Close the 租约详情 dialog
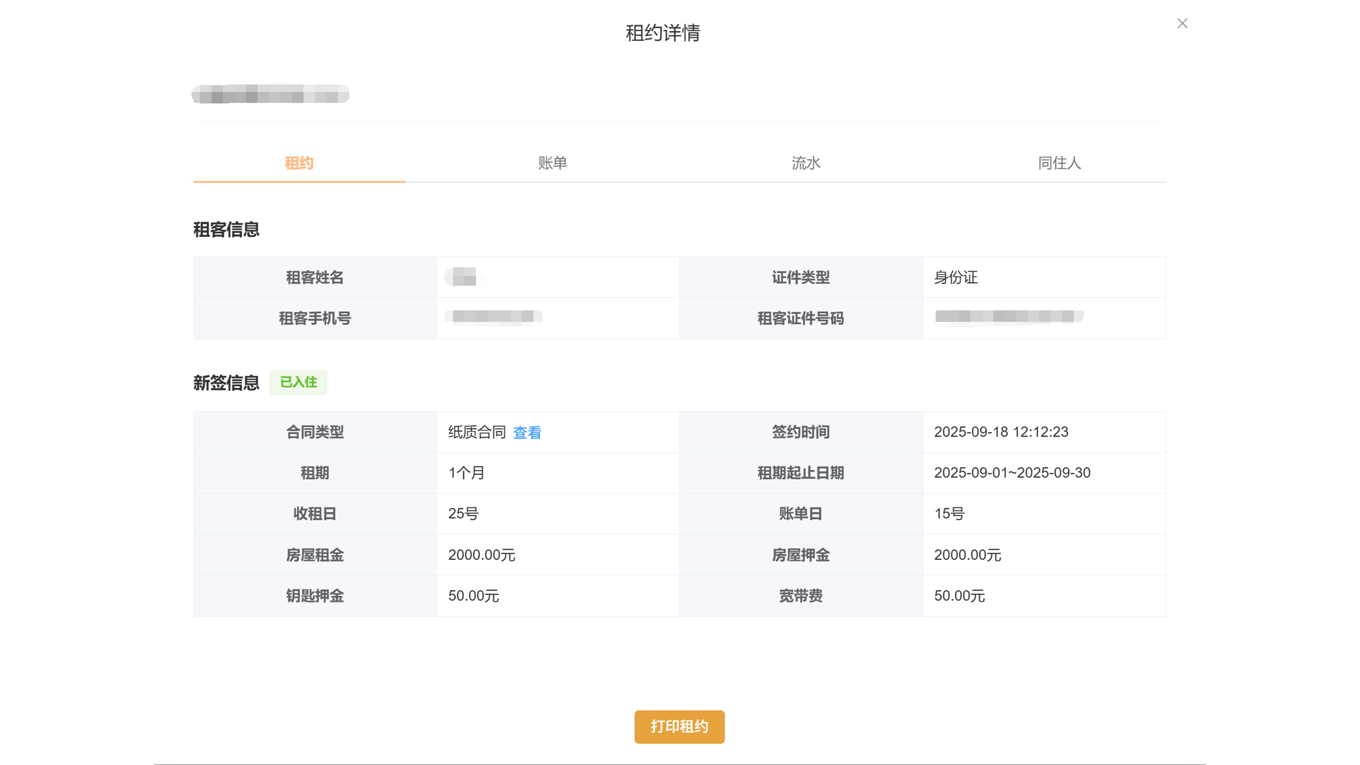 pos(1181,23)
